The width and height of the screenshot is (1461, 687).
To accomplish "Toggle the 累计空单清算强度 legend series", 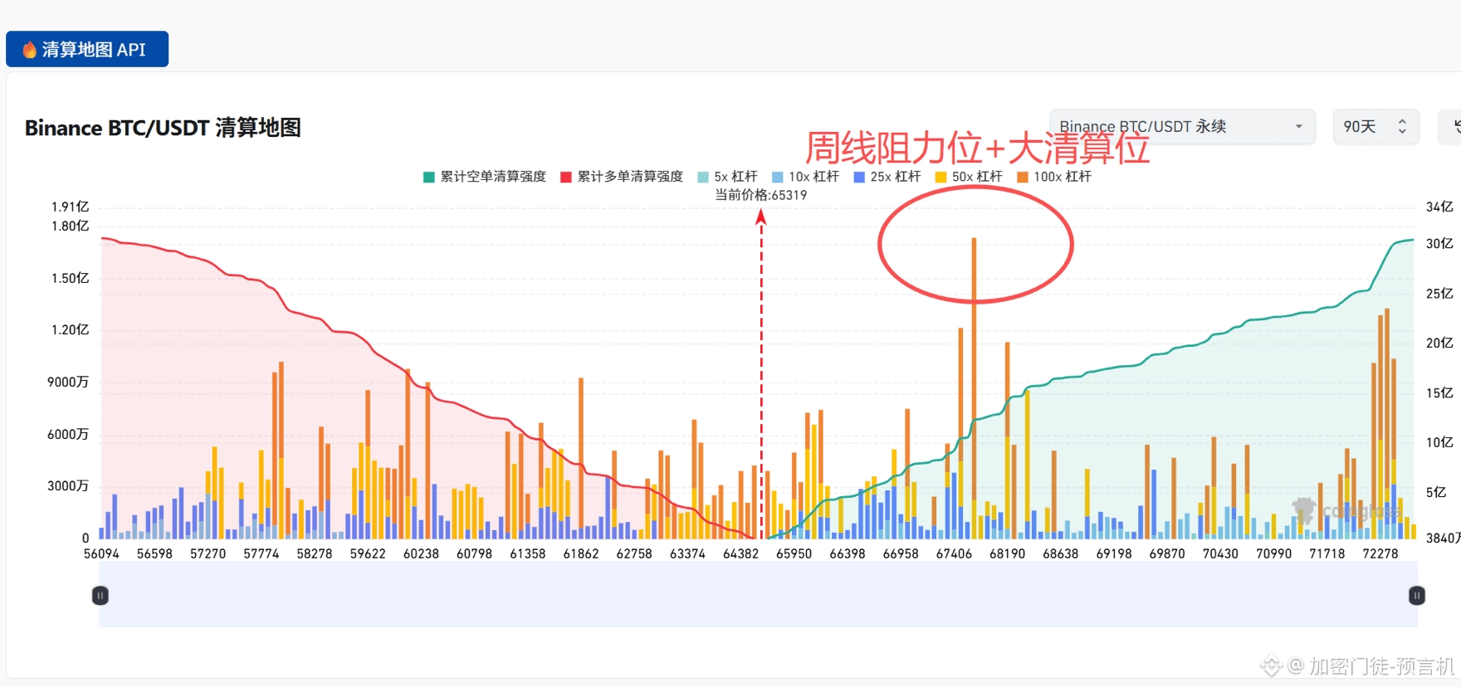I will [x=485, y=177].
